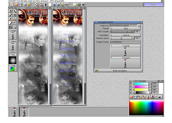Expand the Image dropdown in toolbox
The width and height of the screenshot is (172, 123).
[13, 31]
